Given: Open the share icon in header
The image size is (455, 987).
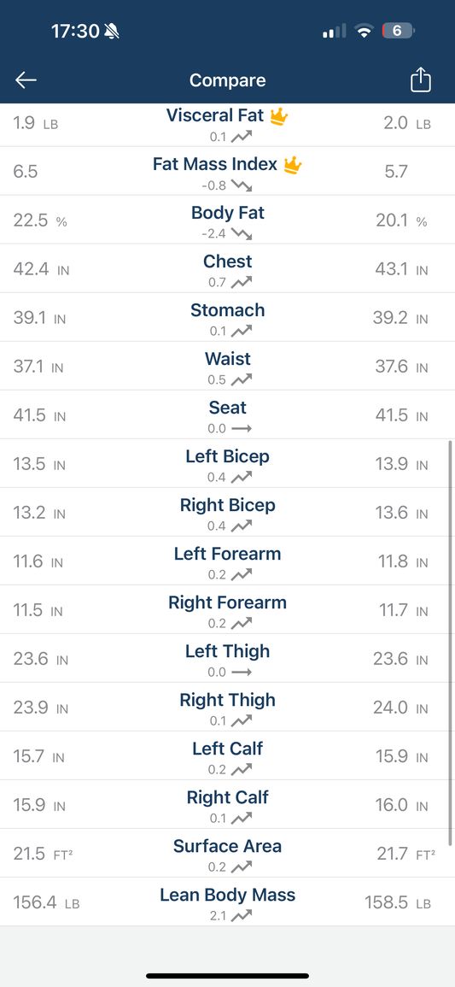Looking at the screenshot, I should click(x=421, y=80).
